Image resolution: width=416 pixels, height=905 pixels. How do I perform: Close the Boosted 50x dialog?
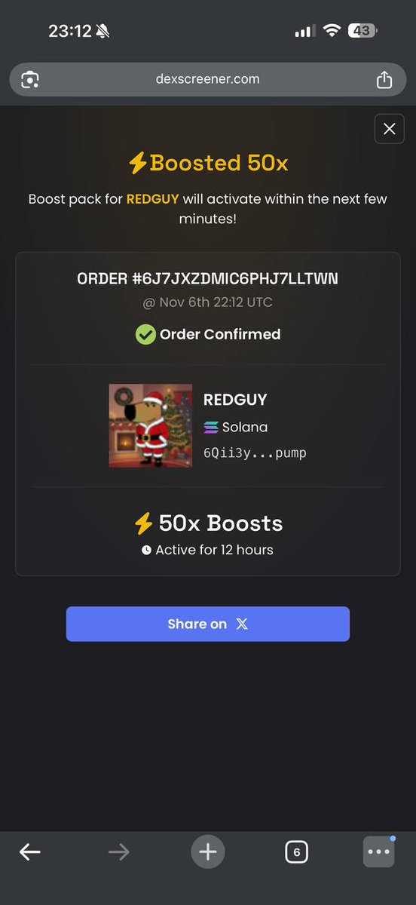[389, 129]
